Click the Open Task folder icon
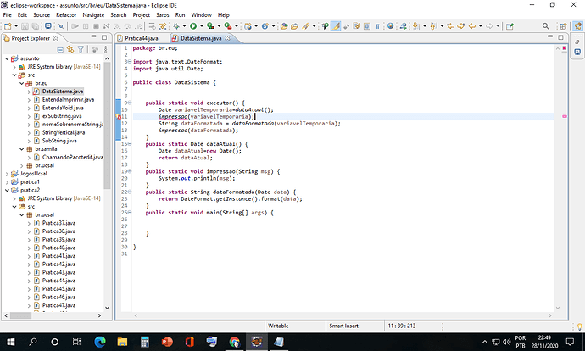The width and height of the screenshot is (585, 351). click(294, 26)
